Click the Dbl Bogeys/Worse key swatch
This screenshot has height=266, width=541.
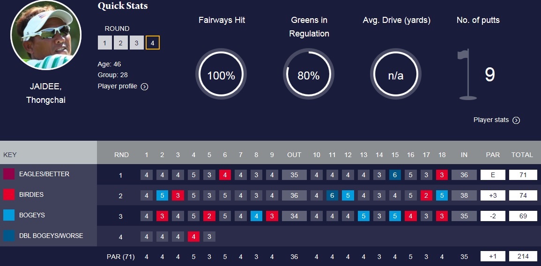(9, 236)
